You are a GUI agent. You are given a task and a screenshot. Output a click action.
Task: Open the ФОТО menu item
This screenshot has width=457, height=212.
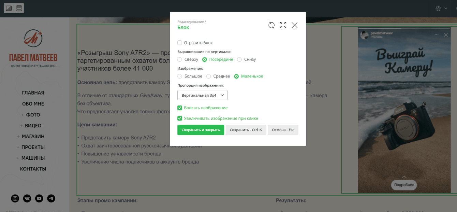coord(33,115)
